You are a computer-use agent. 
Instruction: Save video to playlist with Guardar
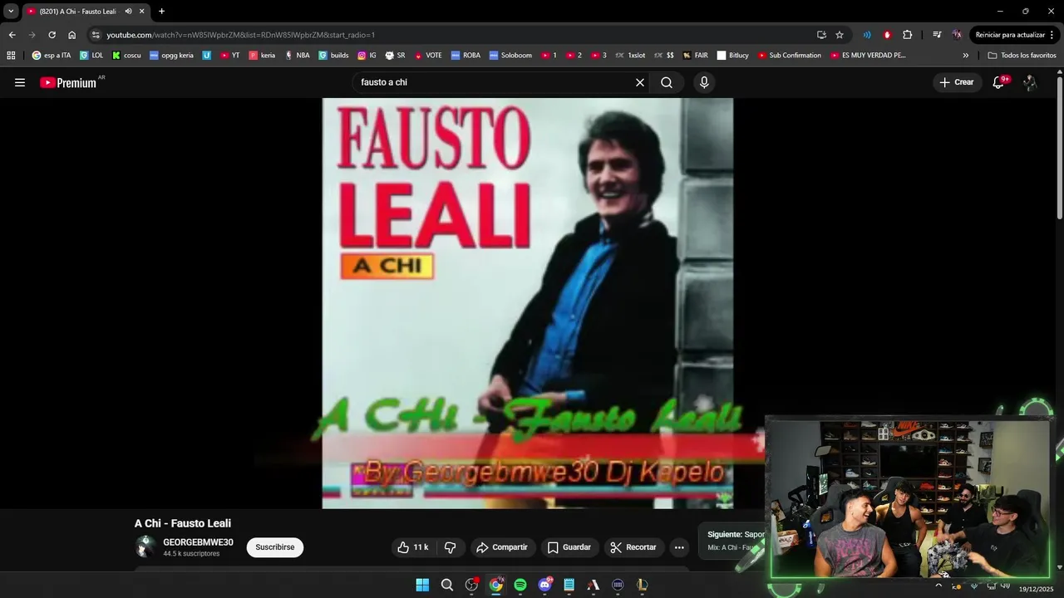tap(569, 547)
